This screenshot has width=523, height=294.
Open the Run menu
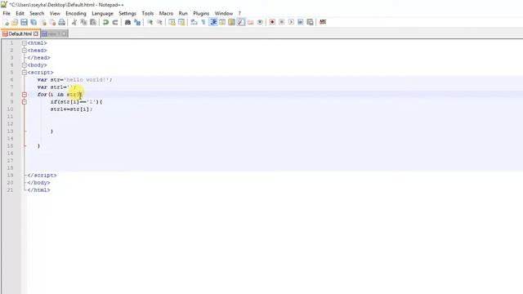(x=183, y=13)
